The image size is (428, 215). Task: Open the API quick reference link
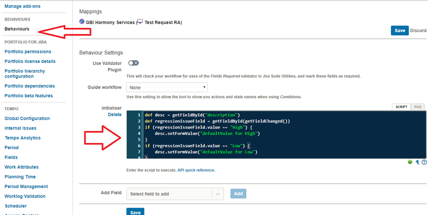tap(196, 170)
